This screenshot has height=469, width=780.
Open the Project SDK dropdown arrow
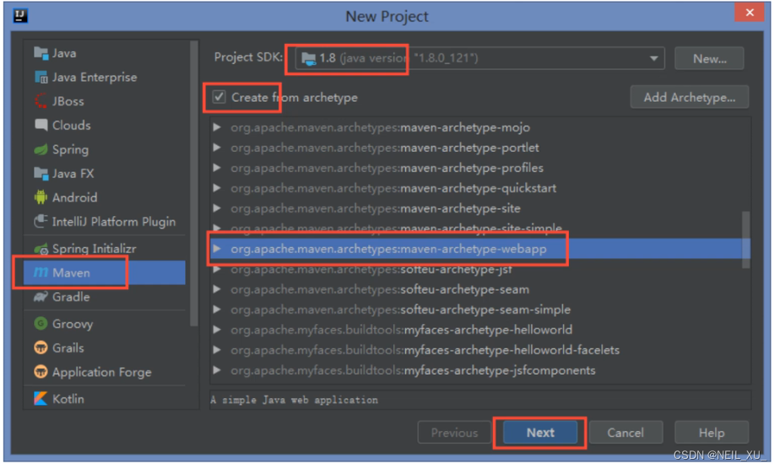click(x=653, y=59)
